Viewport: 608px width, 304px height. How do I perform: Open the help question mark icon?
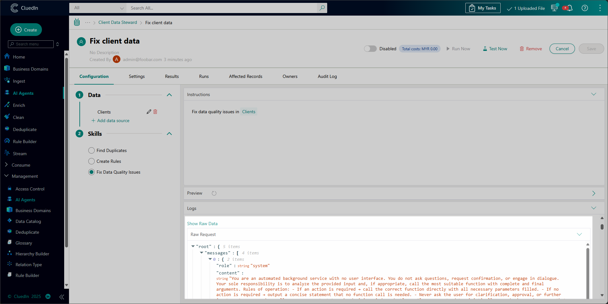coord(584,8)
